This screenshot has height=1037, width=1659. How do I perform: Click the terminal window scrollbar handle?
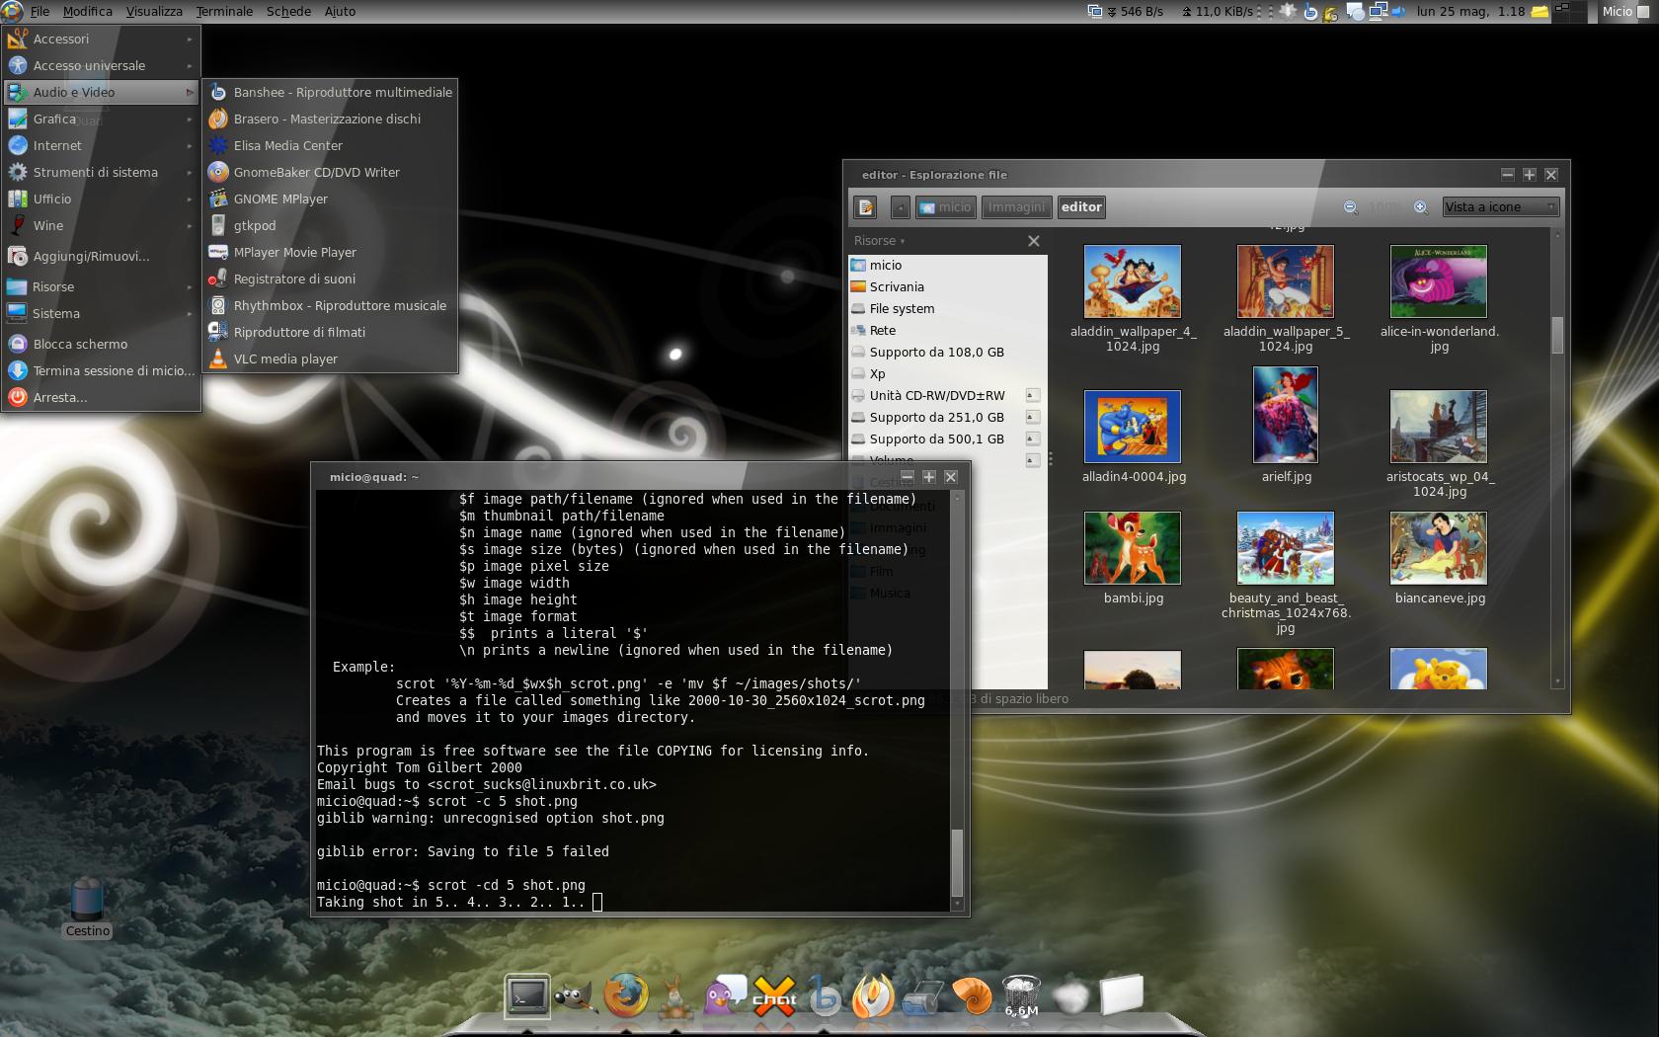click(x=956, y=862)
